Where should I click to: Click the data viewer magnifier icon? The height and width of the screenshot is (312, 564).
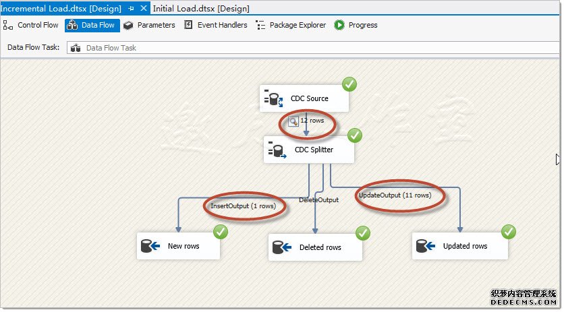[293, 121]
